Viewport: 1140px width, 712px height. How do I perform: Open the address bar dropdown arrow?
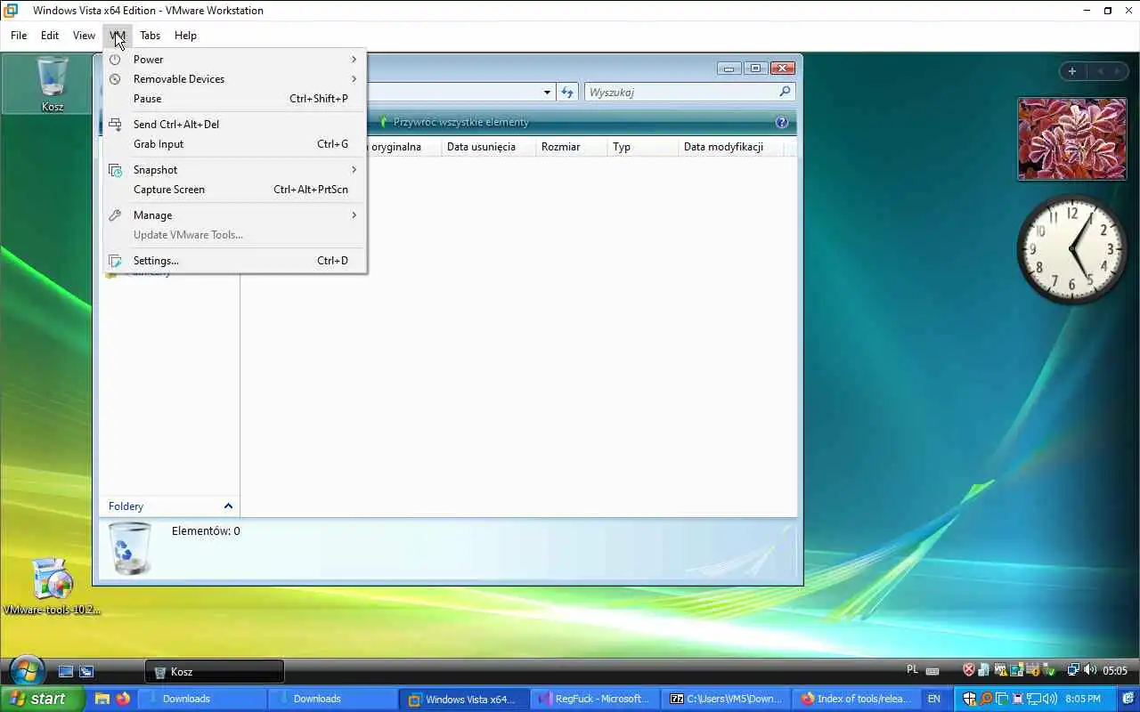(547, 92)
